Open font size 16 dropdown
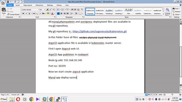This screenshot has height=102, width=182. pyautogui.click(x=44, y=10)
